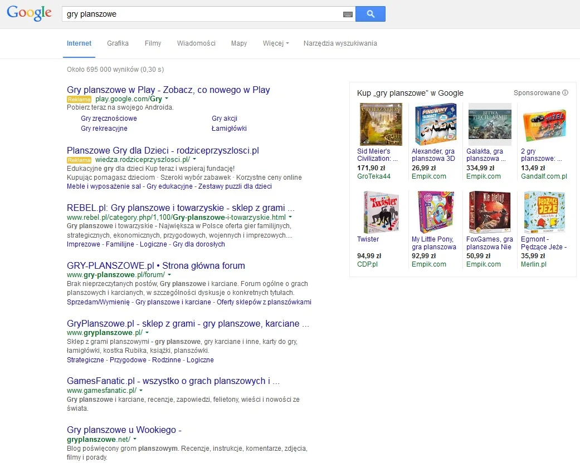The image size is (580, 468).
Task: Expand arrow next to www.gamesfanatic.pl URL
Action: (x=141, y=390)
